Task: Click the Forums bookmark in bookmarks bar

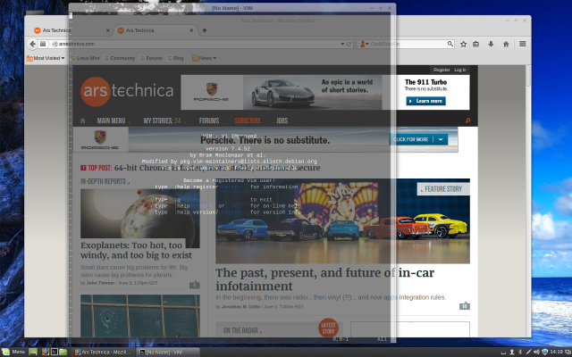Action: (151, 58)
